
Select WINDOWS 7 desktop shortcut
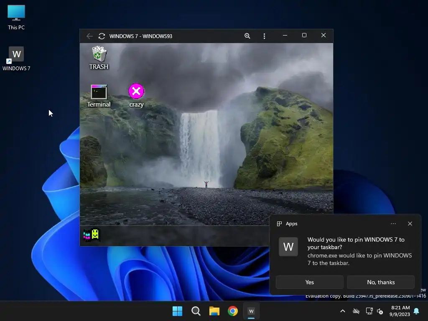16,59
